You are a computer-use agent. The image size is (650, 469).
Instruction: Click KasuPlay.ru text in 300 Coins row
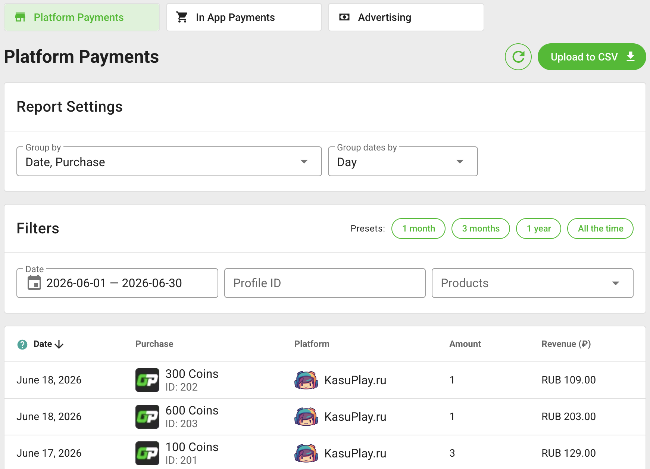coord(355,380)
